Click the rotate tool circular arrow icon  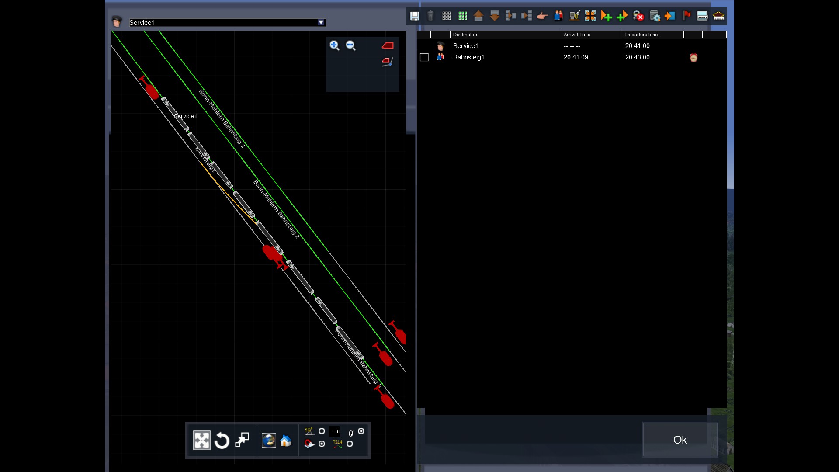(222, 441)
